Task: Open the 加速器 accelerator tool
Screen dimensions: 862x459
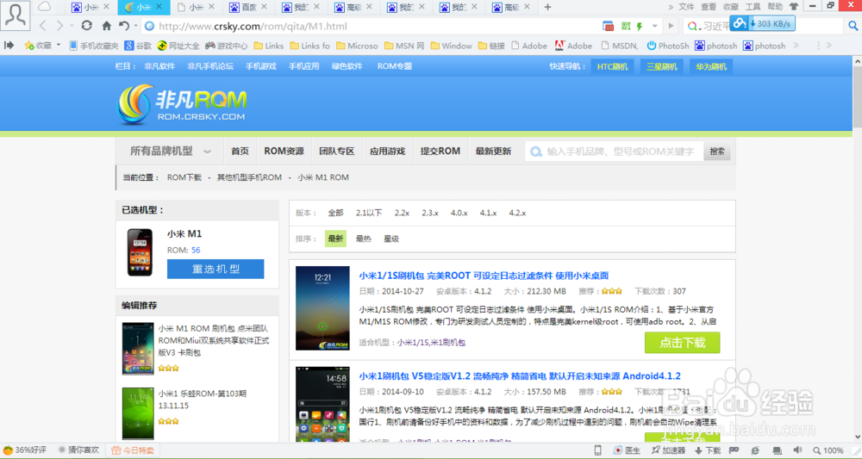Action: (x=668, y=450)
